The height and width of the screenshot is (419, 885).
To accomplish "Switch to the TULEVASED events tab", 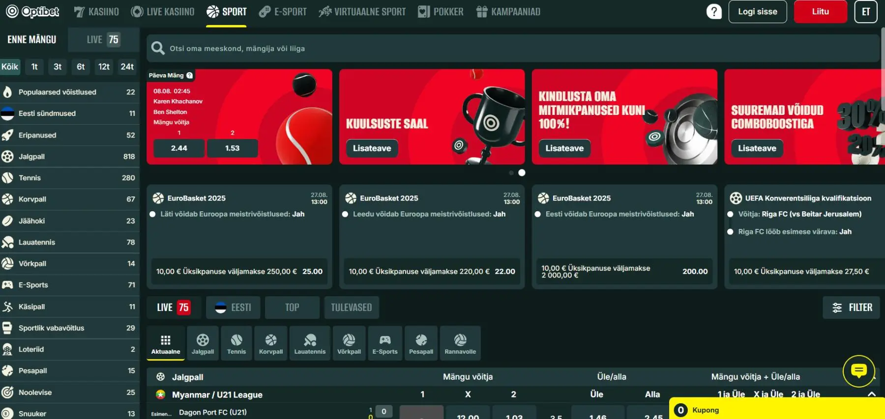I will pos(352,307).
